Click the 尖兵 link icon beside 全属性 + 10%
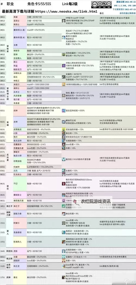This screenshot has height=285, width=136. (64, 171)
